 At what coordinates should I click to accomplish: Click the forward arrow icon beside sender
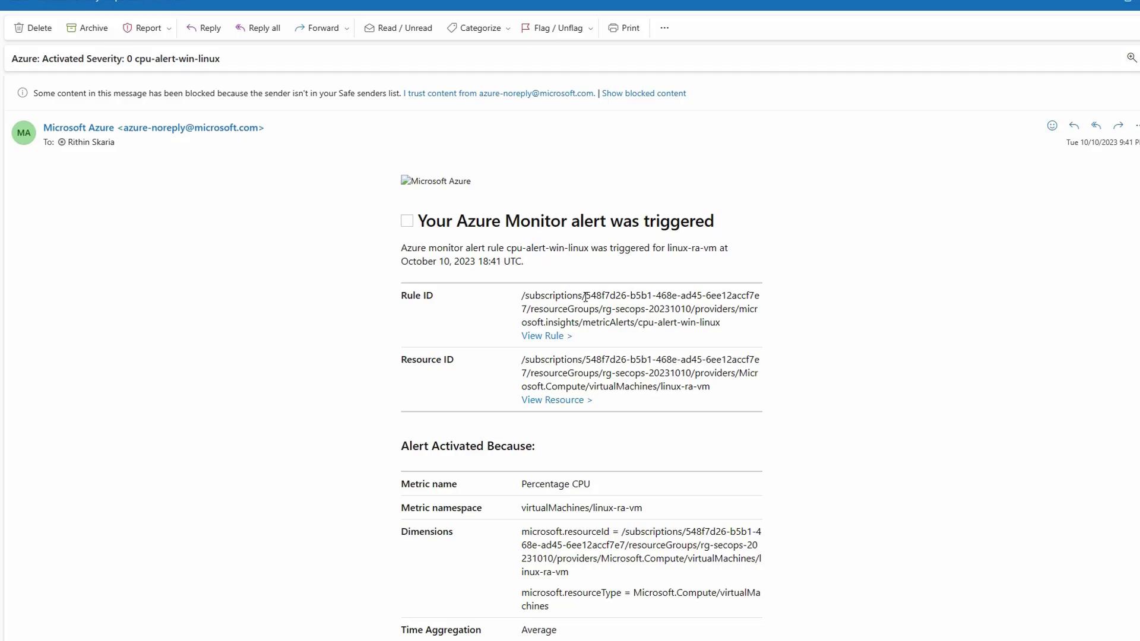[1118, 125]
